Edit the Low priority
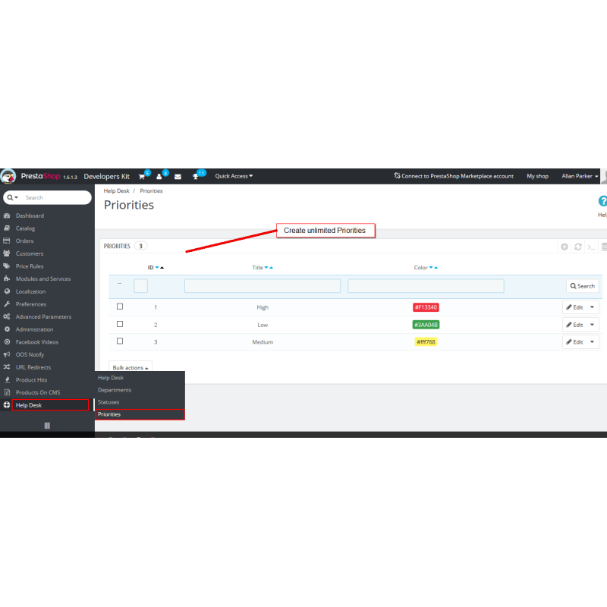This screenshot has width=607, height=607. 575,325
